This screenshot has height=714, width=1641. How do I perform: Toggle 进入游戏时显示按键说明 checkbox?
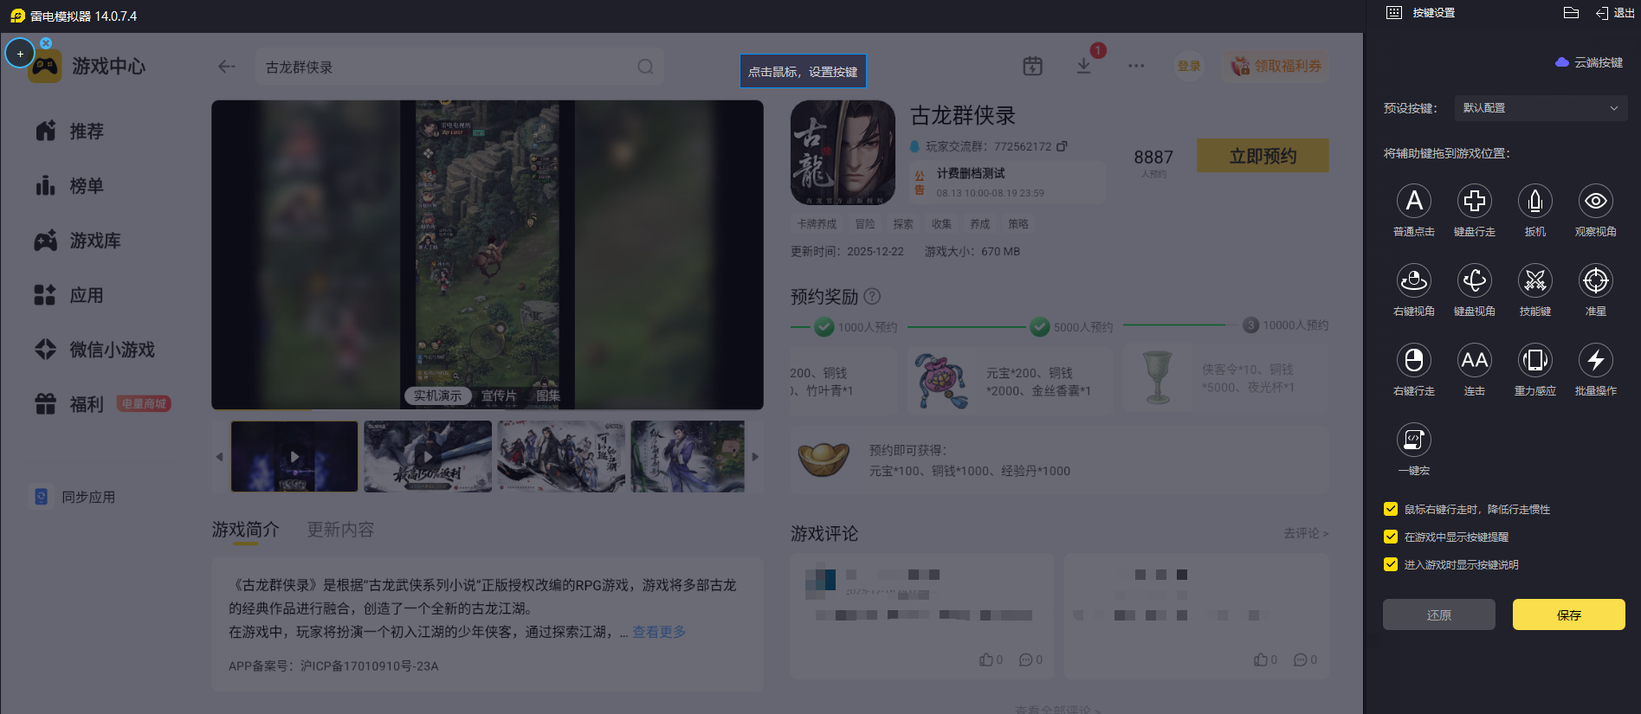[1391, 564]
